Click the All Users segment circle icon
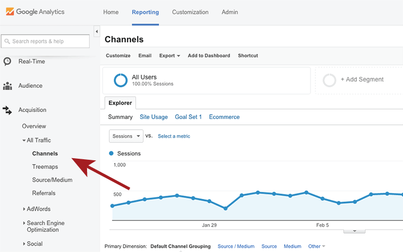 (x=120, y=80)
